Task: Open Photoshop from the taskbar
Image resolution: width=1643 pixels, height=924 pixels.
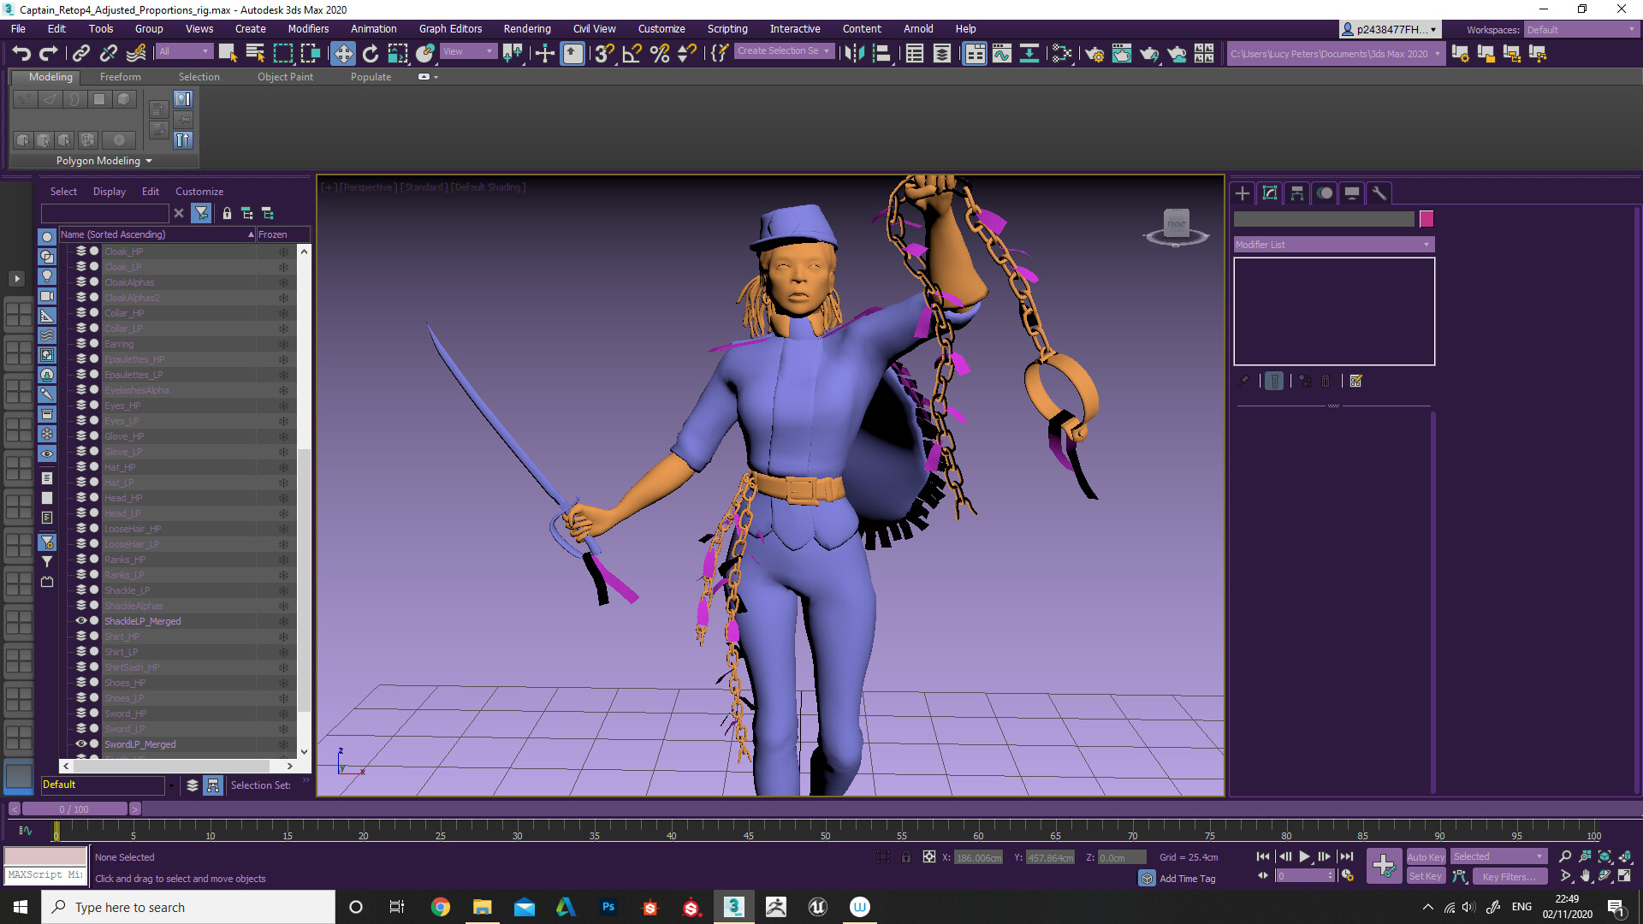Action: pos(608,907)
